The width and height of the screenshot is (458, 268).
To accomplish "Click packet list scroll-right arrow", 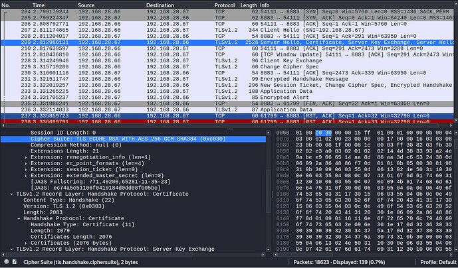I will point(451,125).
